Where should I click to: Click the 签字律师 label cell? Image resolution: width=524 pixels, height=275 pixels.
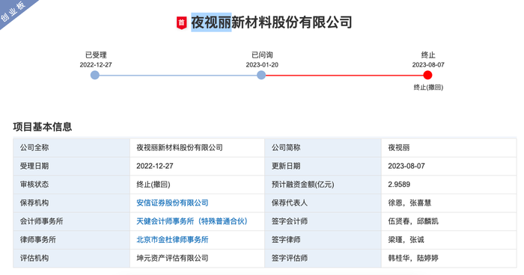(x=323, y=240)
